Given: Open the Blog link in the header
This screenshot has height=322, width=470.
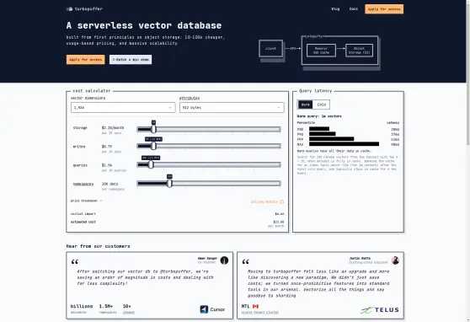Looking at the screenshot, I should (335, 9).
